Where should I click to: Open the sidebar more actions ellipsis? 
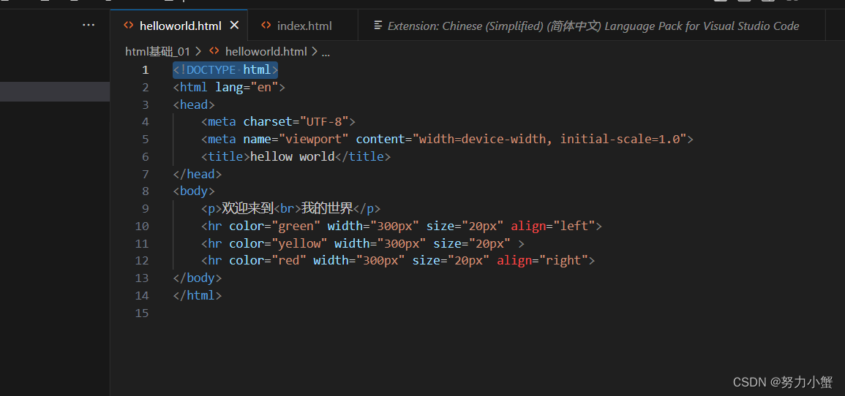tap(89, 26)
